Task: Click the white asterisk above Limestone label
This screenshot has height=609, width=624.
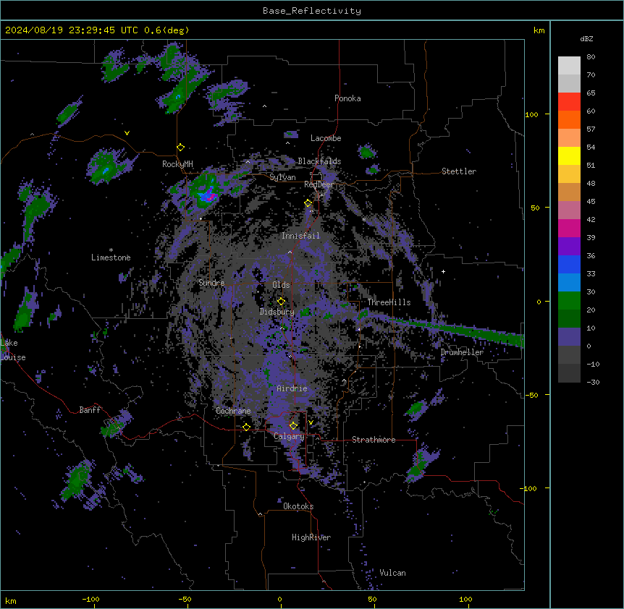Action: point(111,250)
